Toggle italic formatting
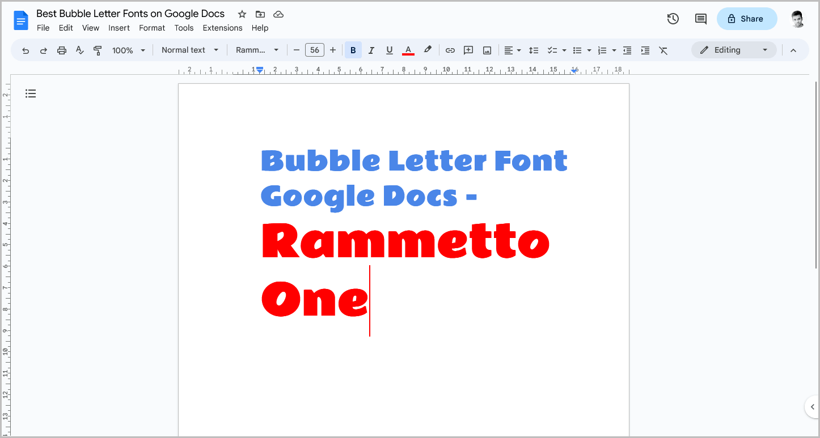This screenshot has width=820, height=438. [x=371, y=50]
